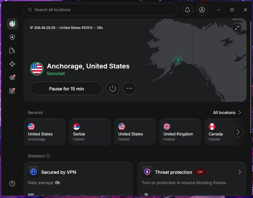Click the Secured status text
Image resolution: width=253 pixels, height=198 pixels.
pos(56,73)
